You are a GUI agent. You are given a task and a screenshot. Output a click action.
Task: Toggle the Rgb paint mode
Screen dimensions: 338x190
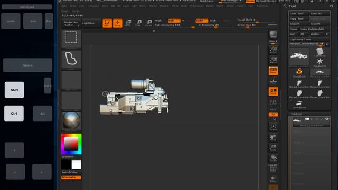tap(174, 21)
